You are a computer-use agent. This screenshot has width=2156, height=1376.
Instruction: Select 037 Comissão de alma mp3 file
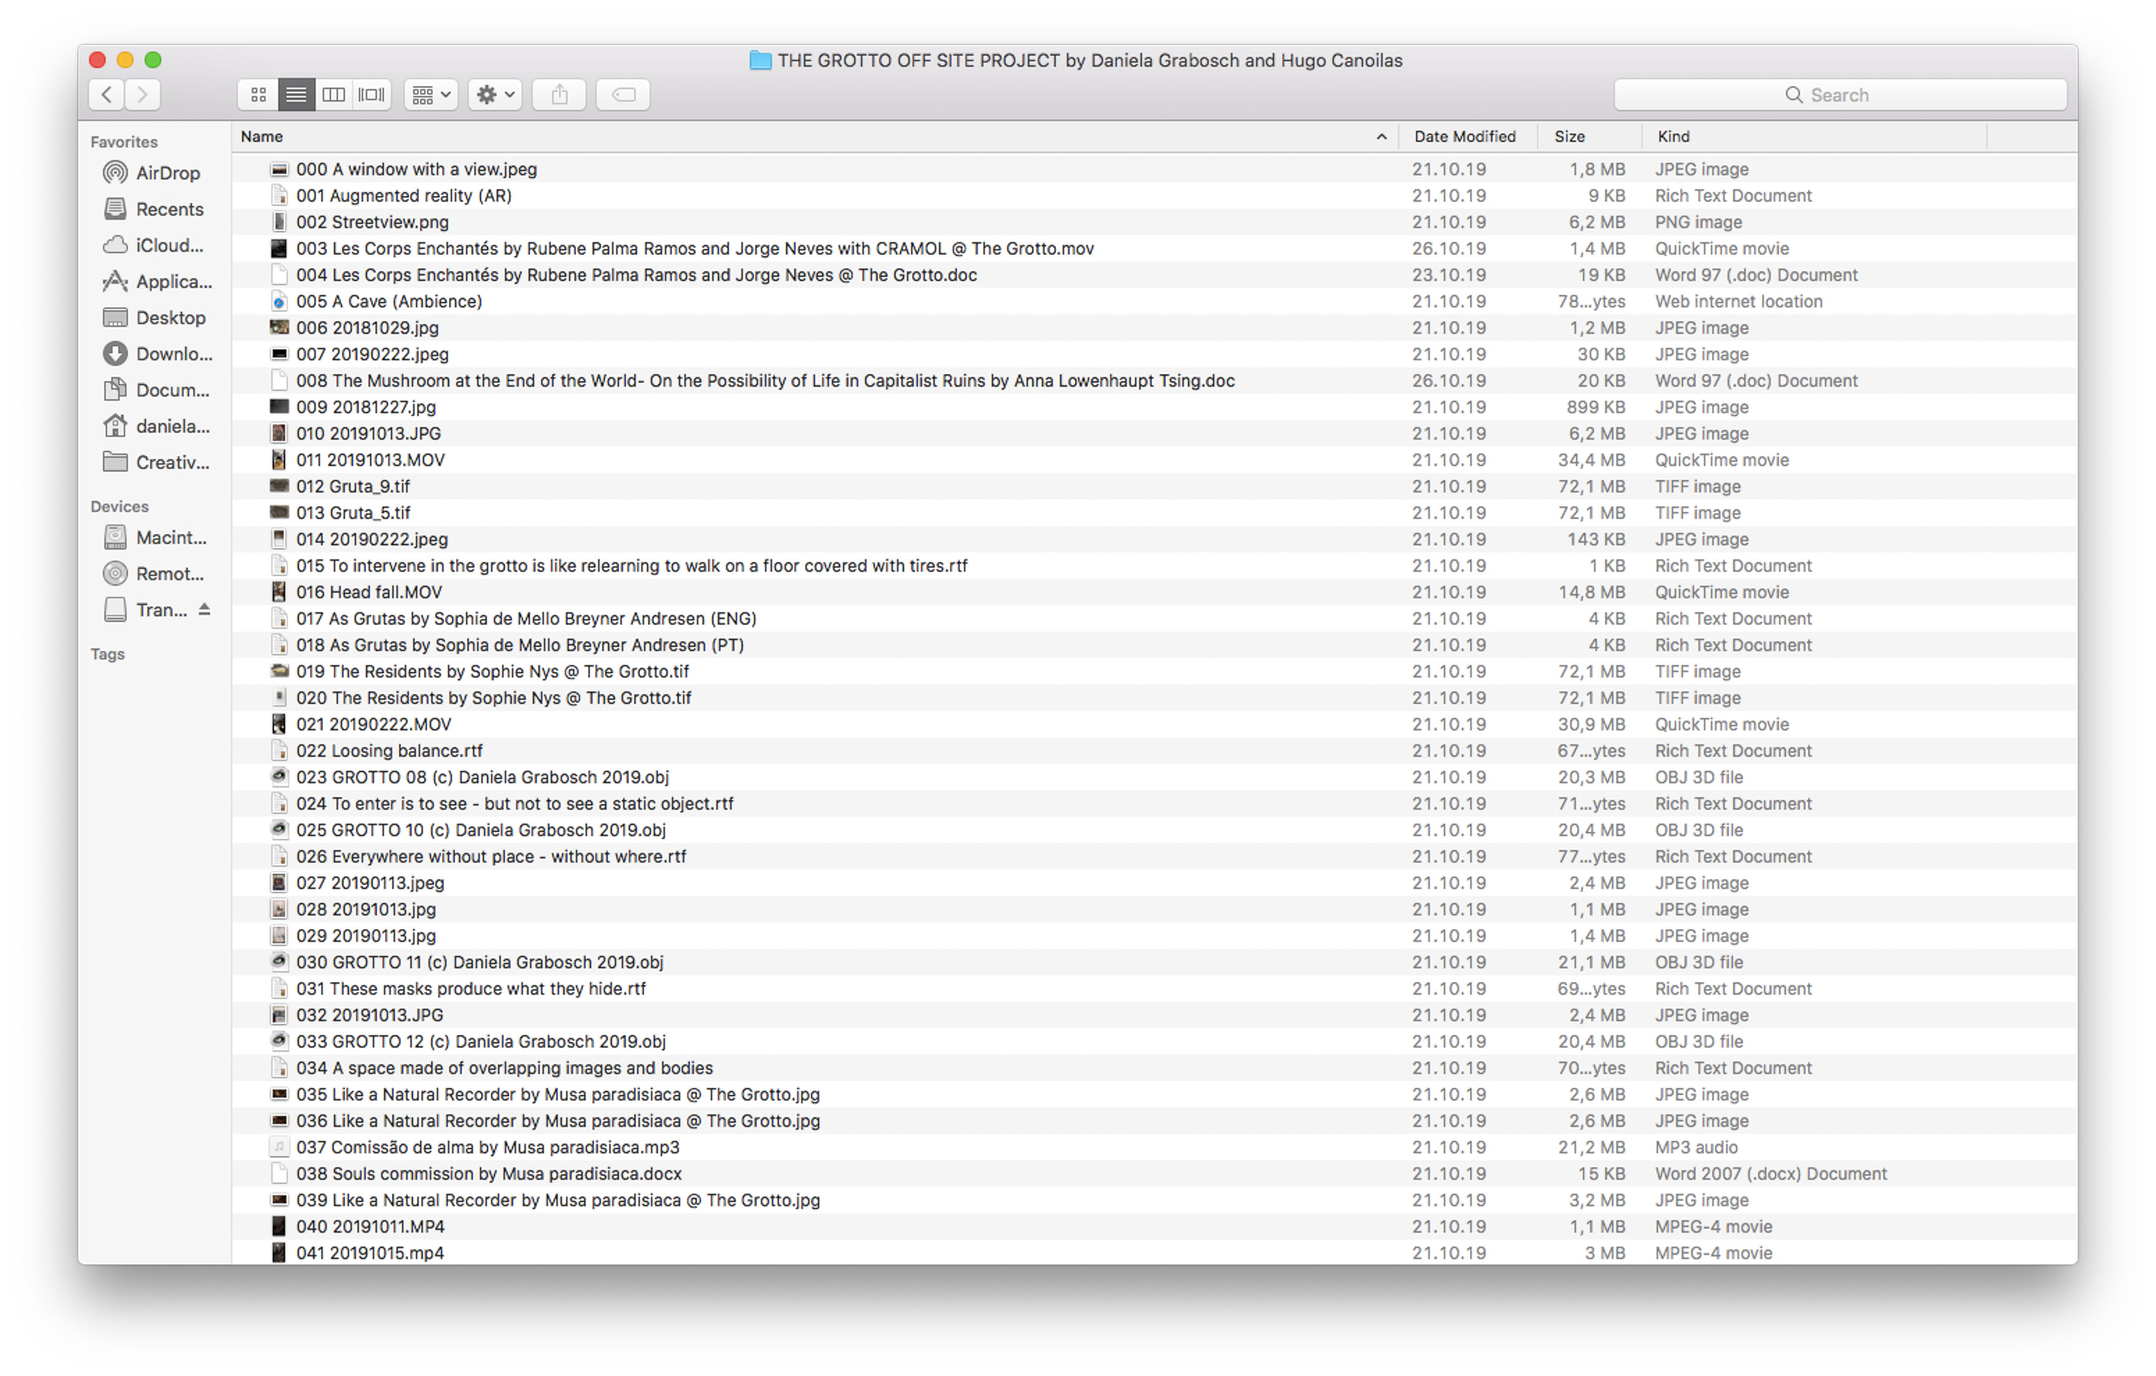tap(488, 1147)
